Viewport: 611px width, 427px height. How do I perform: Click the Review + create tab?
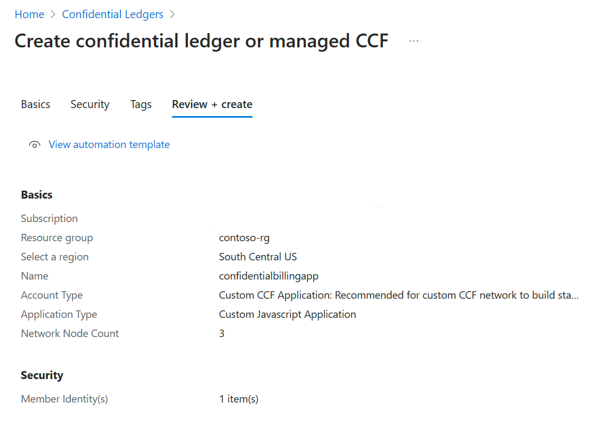pyautogui.click(x=211, y=104)
